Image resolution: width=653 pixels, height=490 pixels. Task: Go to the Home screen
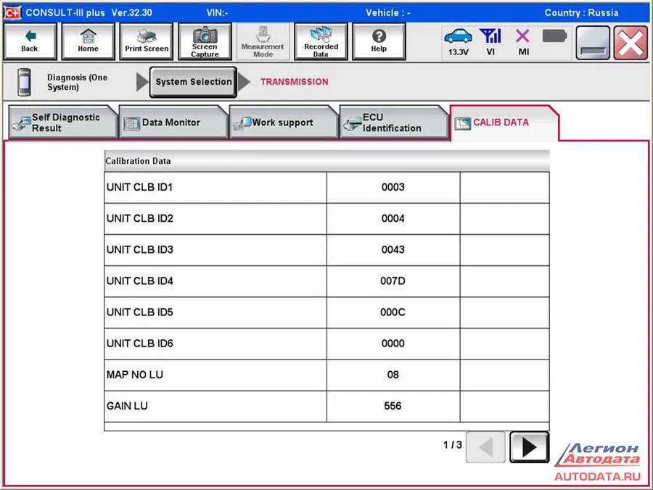point(88,41)
